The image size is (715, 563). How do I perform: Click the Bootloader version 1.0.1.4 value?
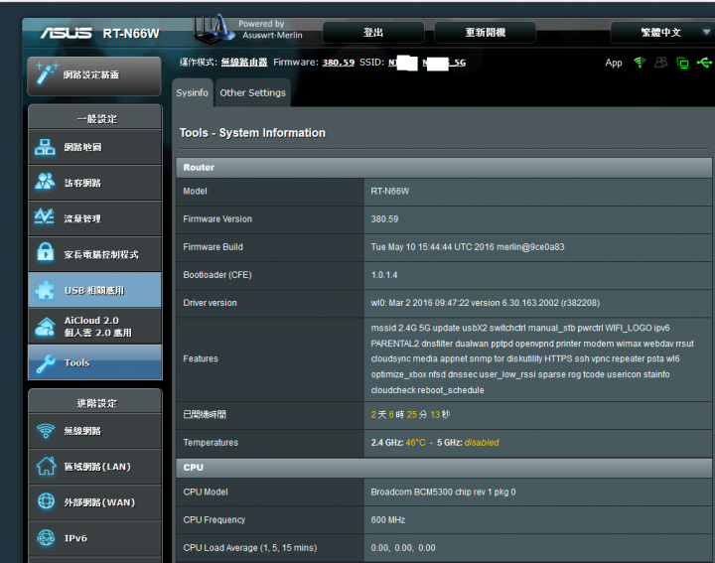click(384, 275)
